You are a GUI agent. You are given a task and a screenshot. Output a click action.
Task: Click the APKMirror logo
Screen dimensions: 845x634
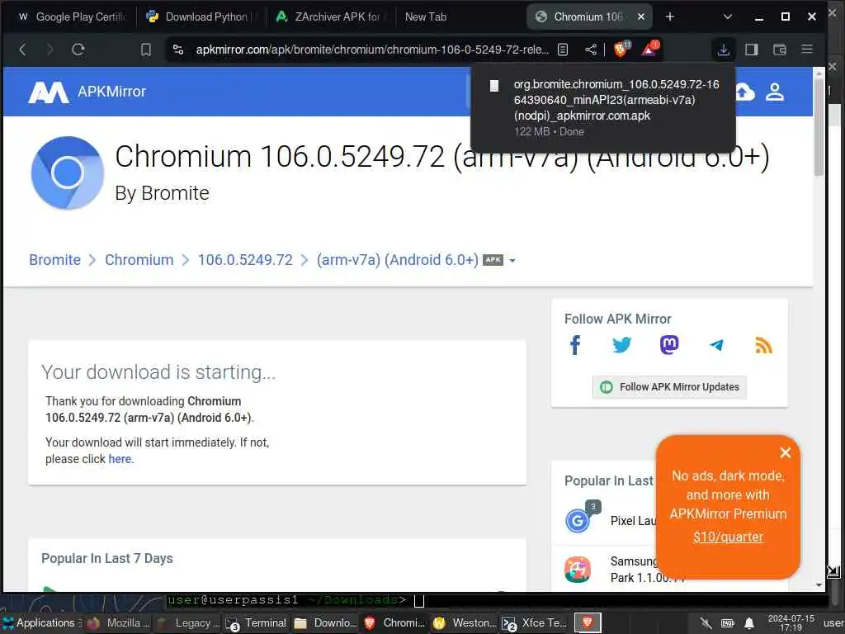pyautogui.click(x=87, y=92)
